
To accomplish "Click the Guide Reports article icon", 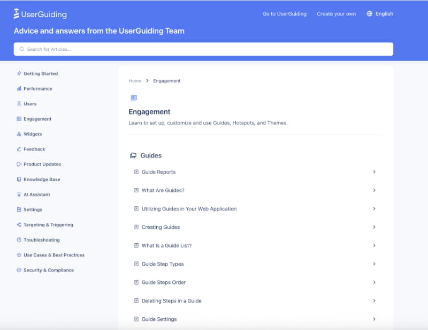I will (136, 172).
